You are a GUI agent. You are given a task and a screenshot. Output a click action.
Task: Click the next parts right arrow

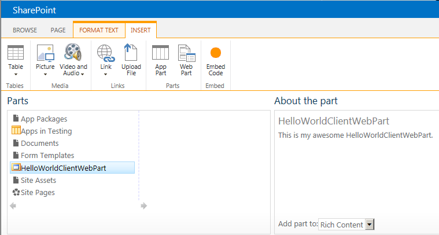[x=144, y=206]
